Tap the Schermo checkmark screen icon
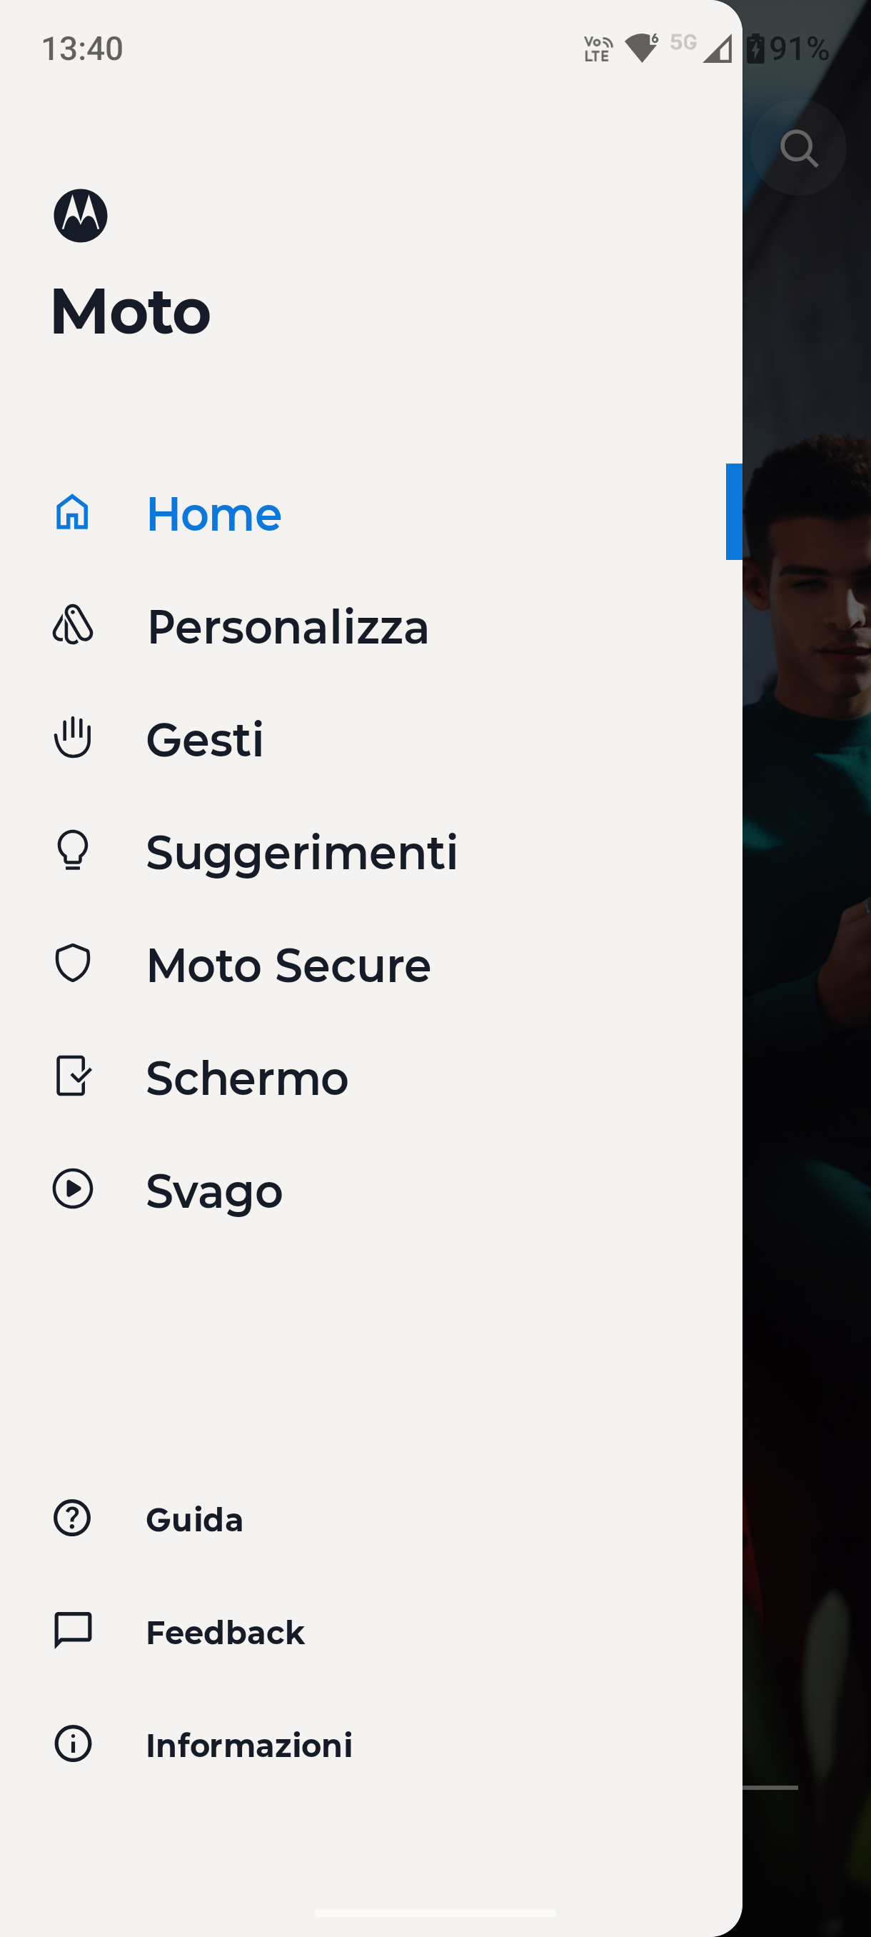871x1937 pixels. coord(73,1076)
